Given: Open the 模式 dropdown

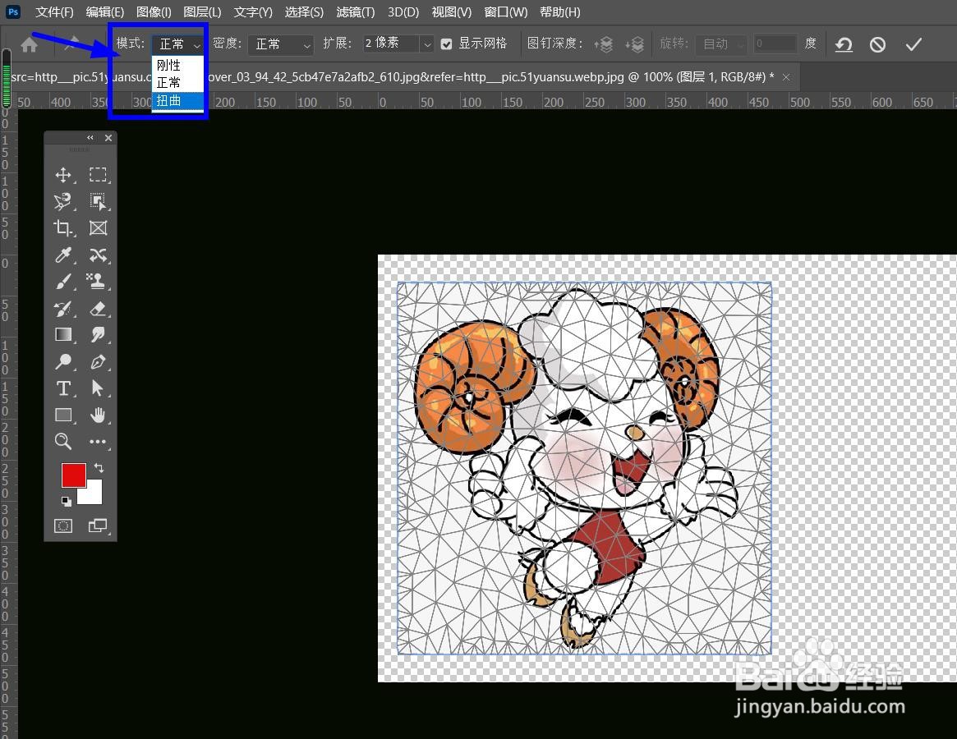Looking at the screenshot, I should point(177,44).
